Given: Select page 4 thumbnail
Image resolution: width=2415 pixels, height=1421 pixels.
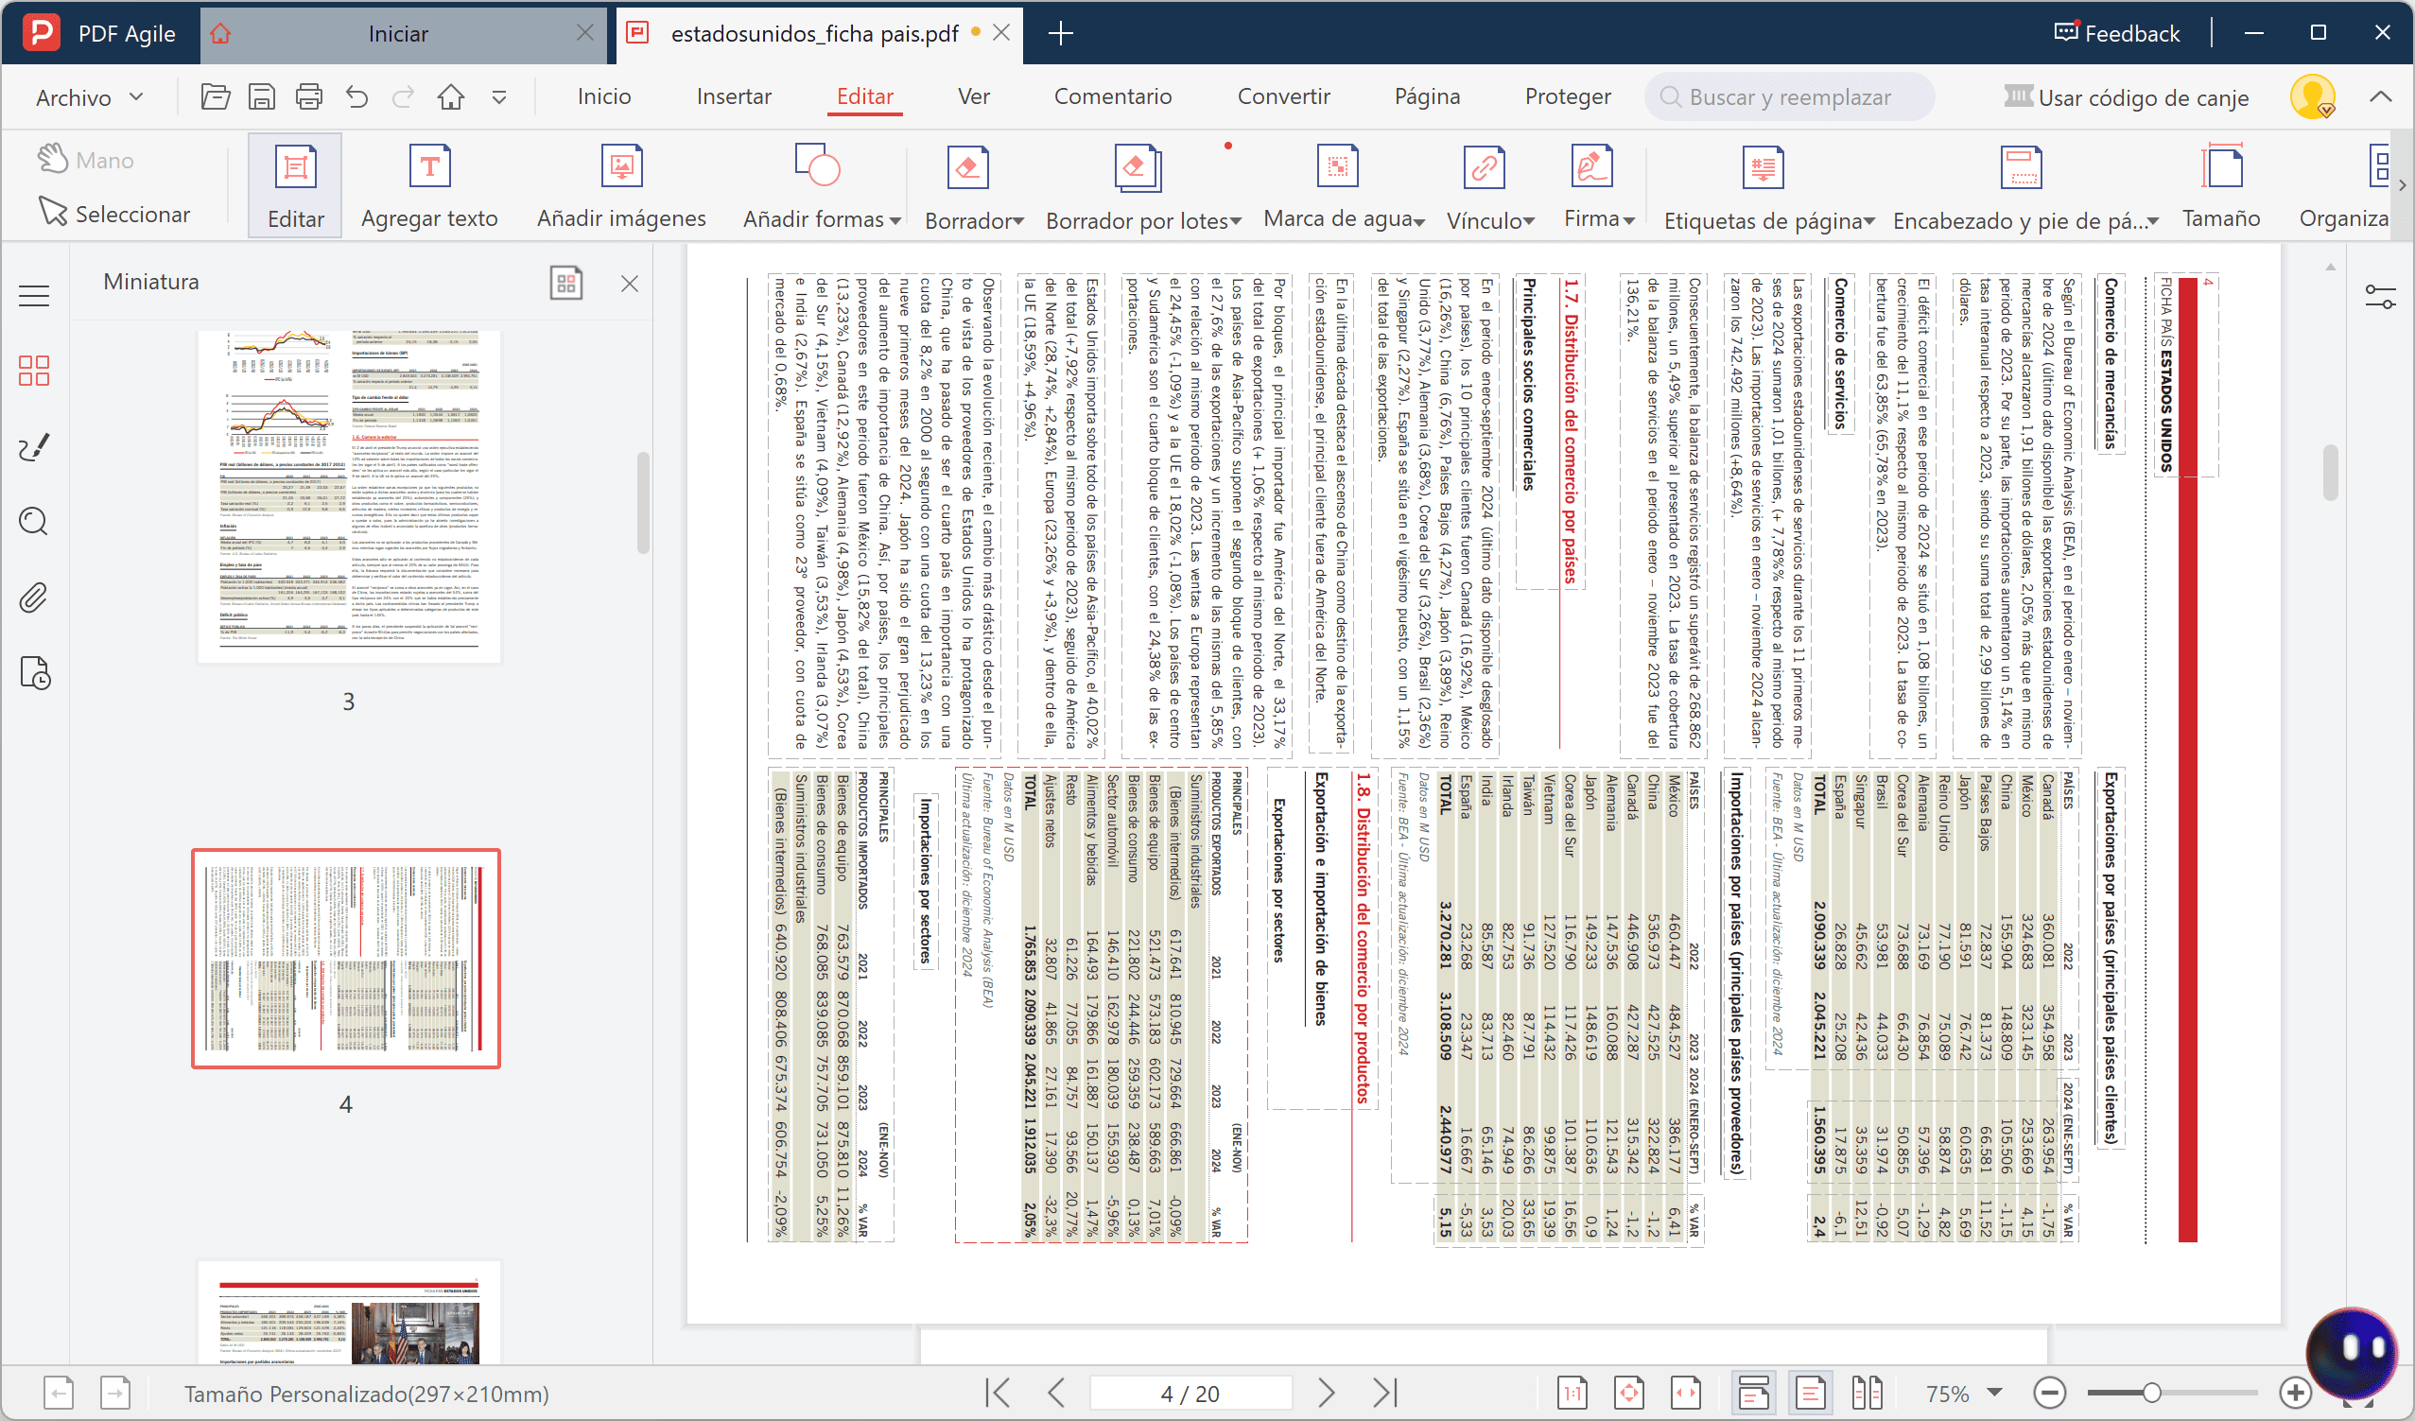Looking at the screenshot, I should click(x=346, y=958).
